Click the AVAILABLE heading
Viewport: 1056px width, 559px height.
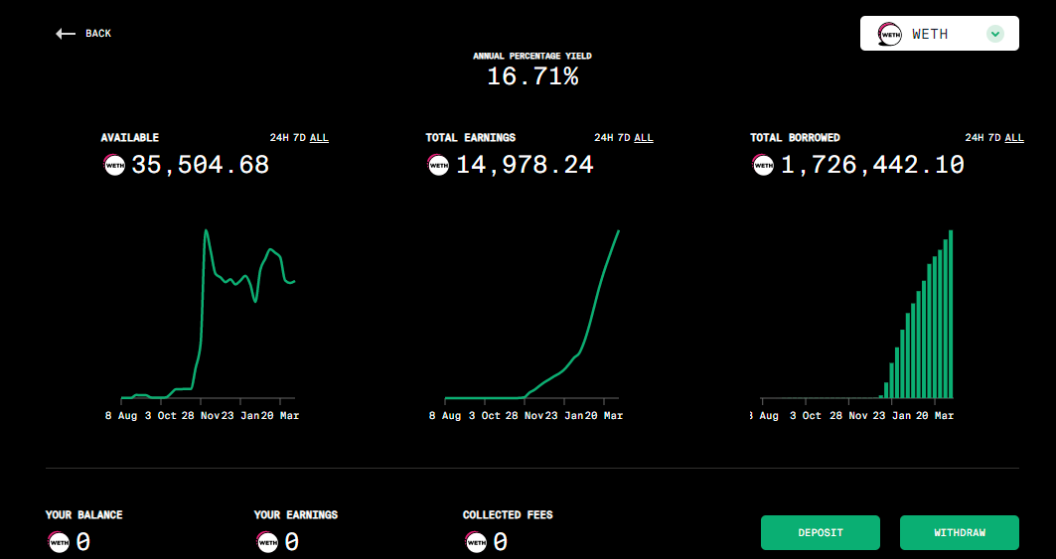(x=130, y=138)
